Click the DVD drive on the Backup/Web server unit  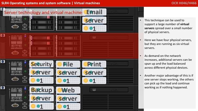click(109, 90)
